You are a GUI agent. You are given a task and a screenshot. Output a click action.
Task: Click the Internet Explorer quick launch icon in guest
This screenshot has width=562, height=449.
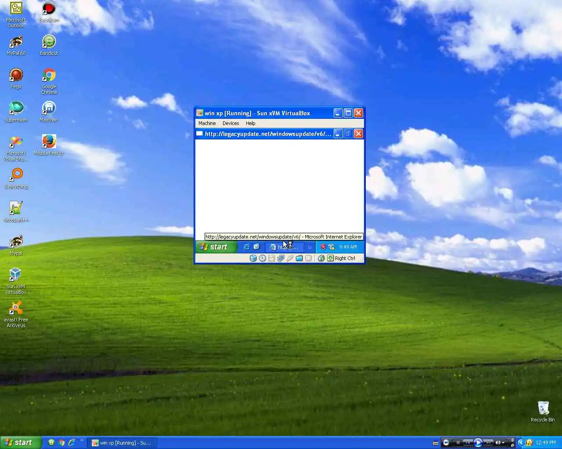pyautogui.click(x=246, y=247)
